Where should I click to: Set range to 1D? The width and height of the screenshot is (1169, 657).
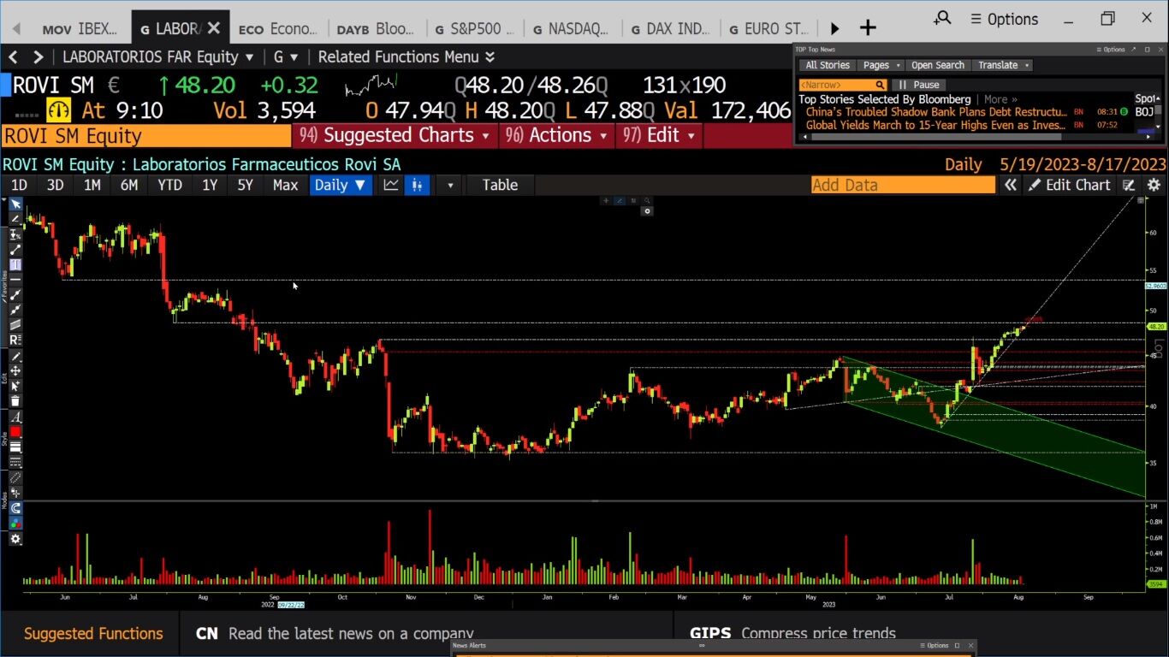coord(19,185)
